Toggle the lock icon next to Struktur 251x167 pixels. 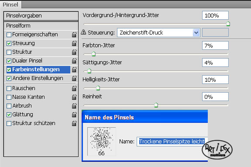(74, 52)
